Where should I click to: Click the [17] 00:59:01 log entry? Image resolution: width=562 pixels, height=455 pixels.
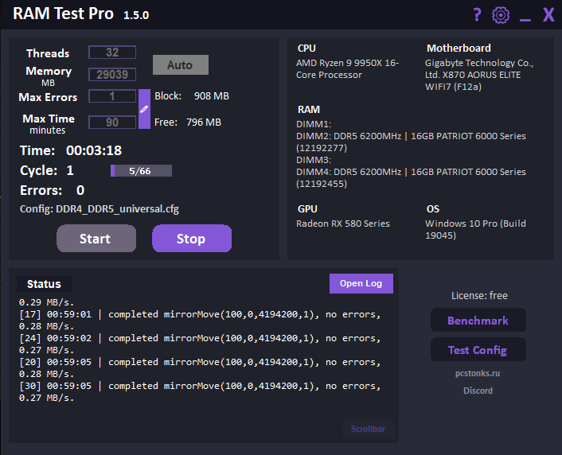coord(200,321)
